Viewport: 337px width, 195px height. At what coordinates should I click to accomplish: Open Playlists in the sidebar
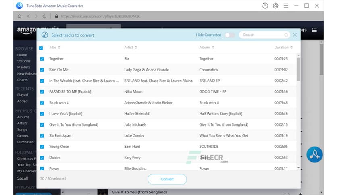tap(24, 67)
